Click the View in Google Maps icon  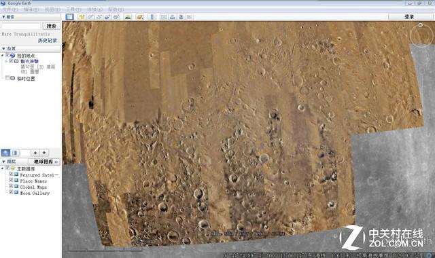pos(190,17)
